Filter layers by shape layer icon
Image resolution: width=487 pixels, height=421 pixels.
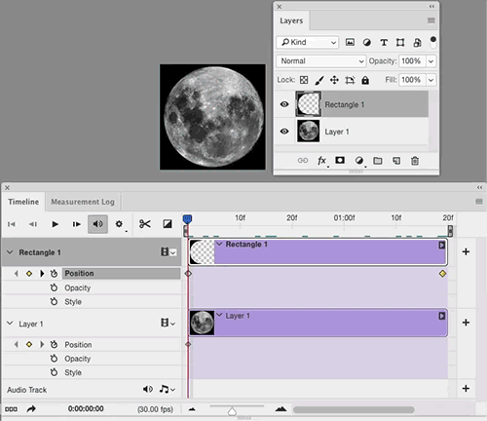[x=400, y=42]
